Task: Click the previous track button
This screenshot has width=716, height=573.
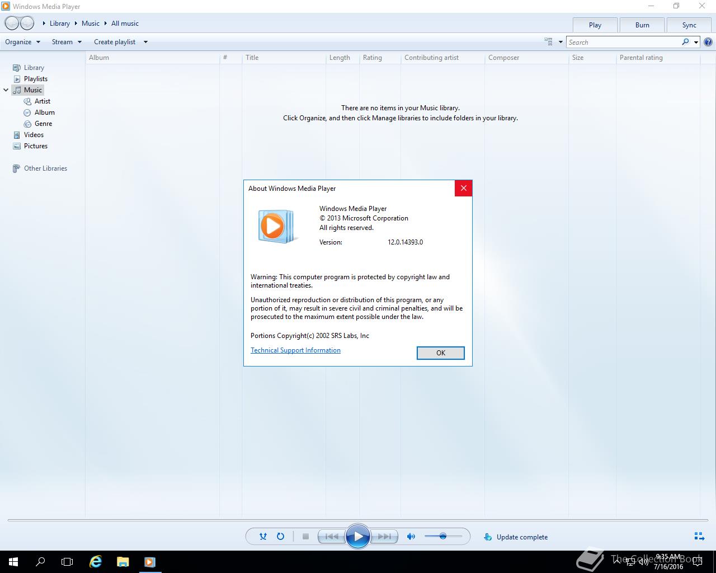Action: coord(332,536)
